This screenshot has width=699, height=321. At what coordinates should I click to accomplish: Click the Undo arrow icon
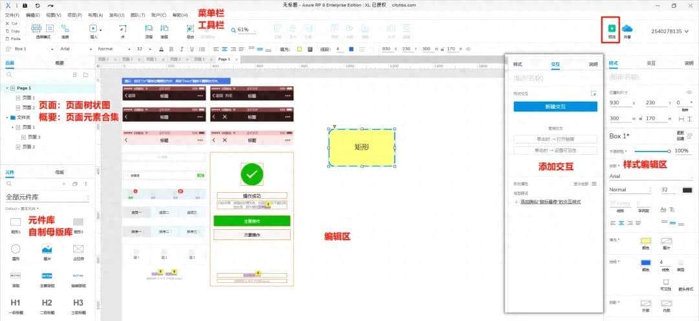point(37,5)
